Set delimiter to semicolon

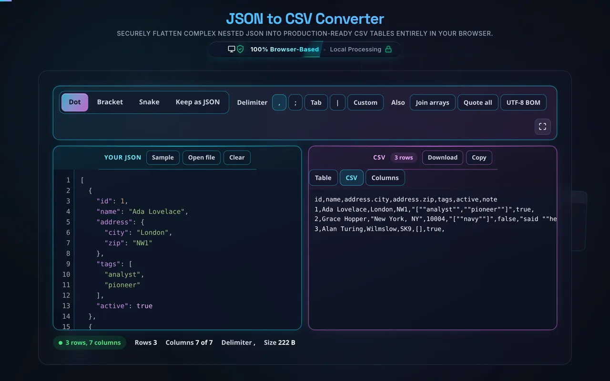(x=295, y=102)
